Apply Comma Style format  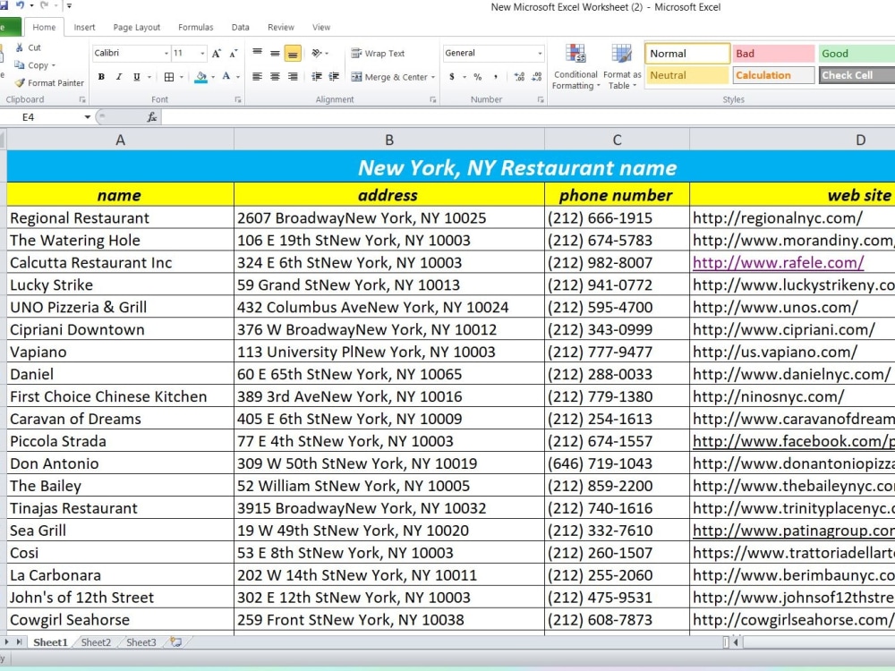[x=496, y=76]
